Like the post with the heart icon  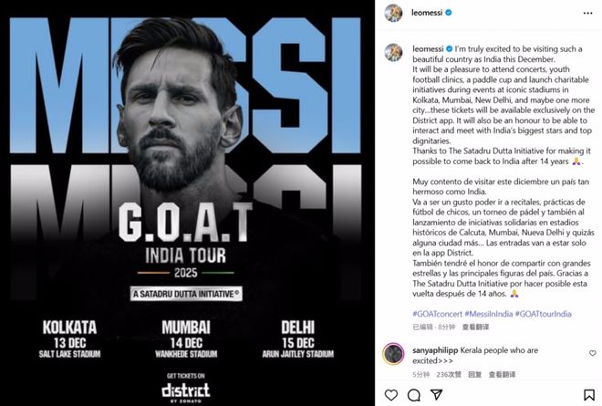pos(390,395)
